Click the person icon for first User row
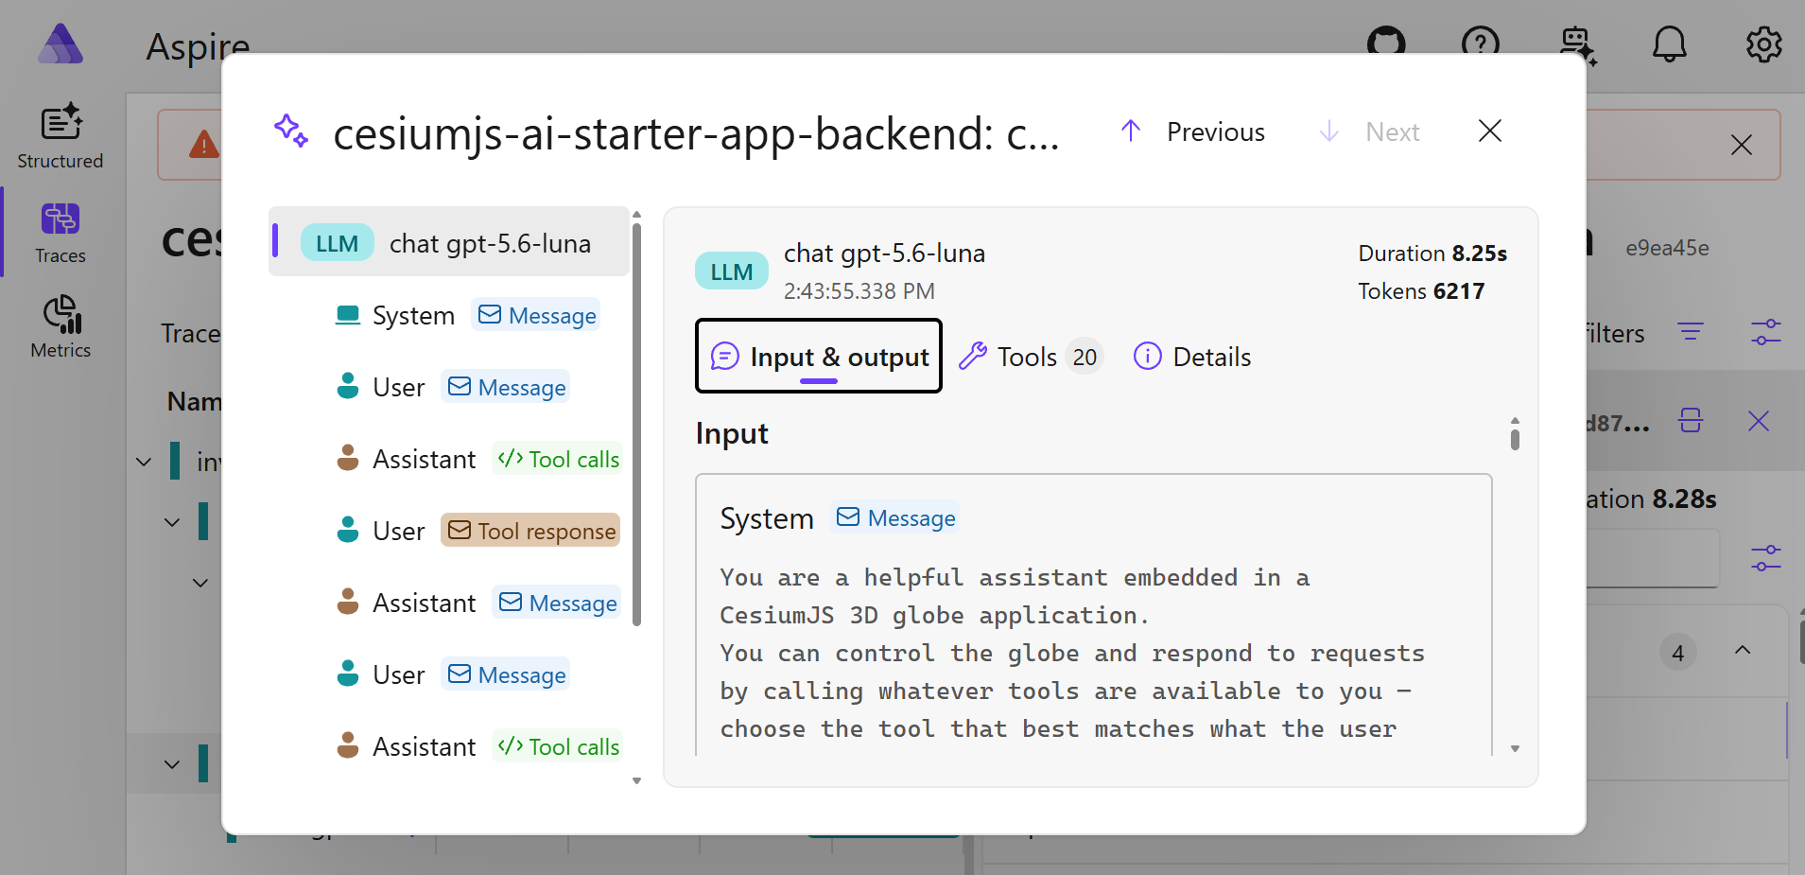The image size is (1805, 875). [348, 387]
